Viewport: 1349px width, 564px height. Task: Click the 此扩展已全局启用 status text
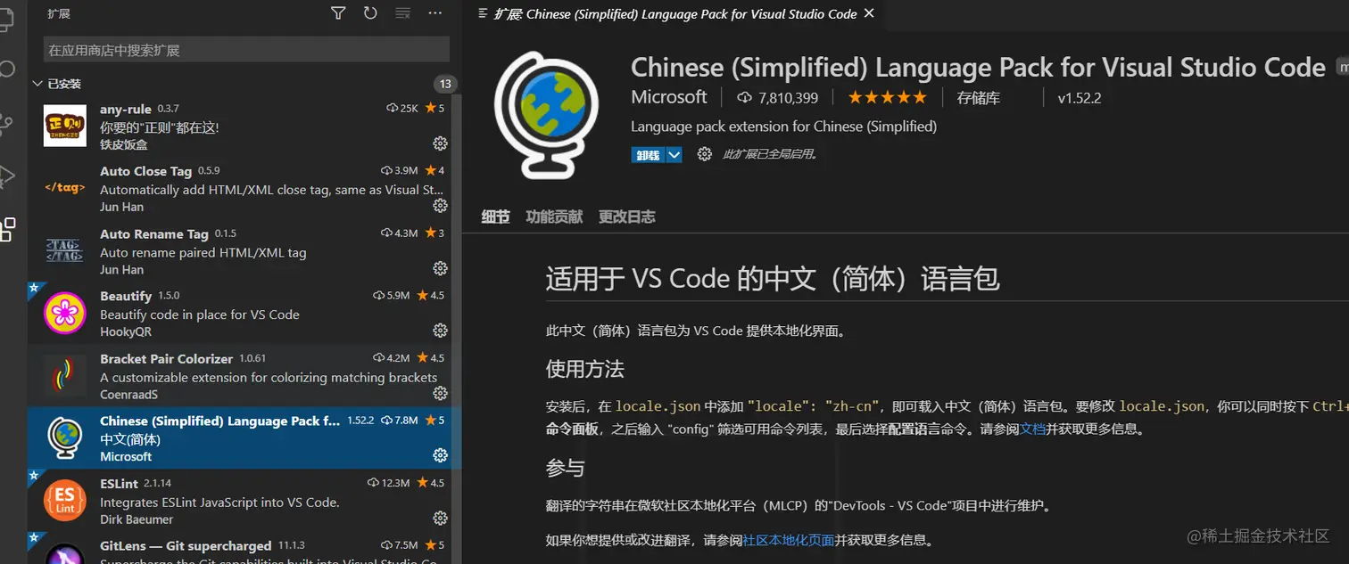coord(770,154)
